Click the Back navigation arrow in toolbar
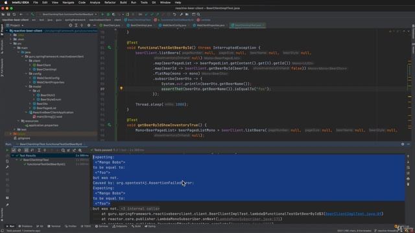The image size is (415, 233). coord(21,14)
